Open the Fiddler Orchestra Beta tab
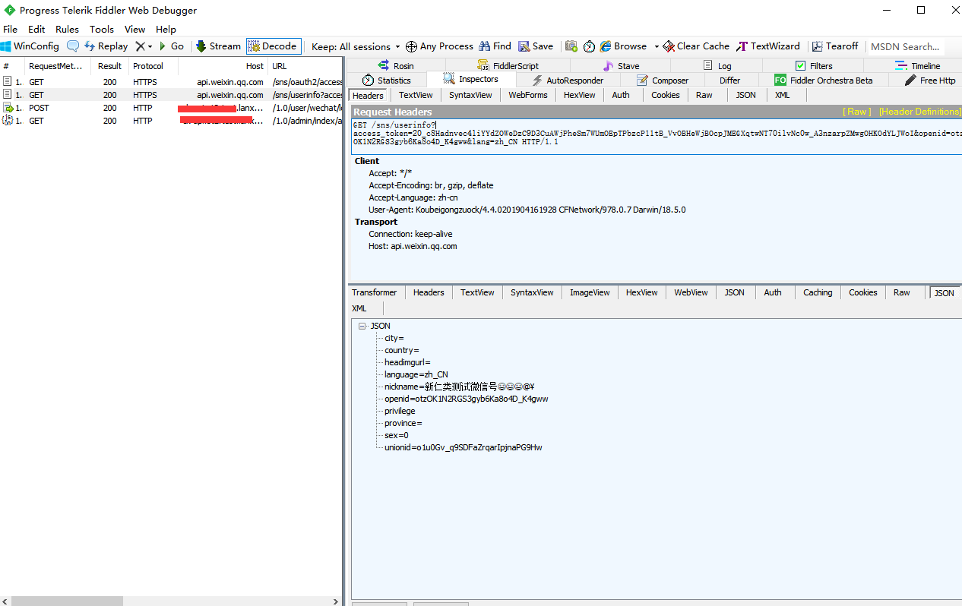Viewport: 962px width, 606px height. pos(823,80)
